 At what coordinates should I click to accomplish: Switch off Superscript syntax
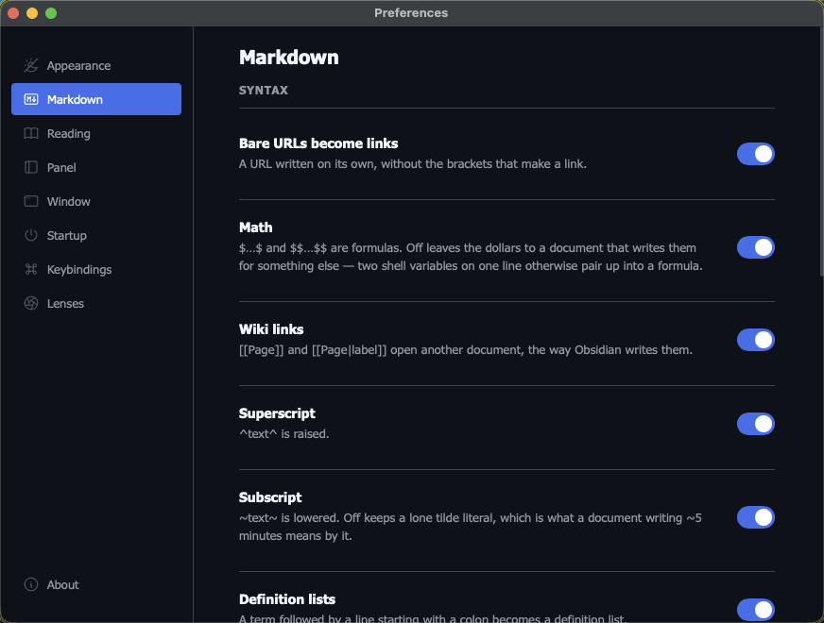coord(755,424)
